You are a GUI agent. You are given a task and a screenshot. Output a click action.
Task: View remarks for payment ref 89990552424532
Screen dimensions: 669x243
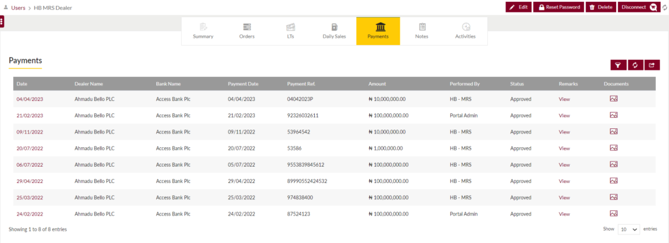click(x=564, y=181)
